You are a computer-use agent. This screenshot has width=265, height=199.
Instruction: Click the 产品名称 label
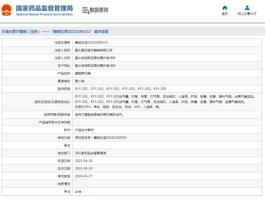(x=64, y=73)
